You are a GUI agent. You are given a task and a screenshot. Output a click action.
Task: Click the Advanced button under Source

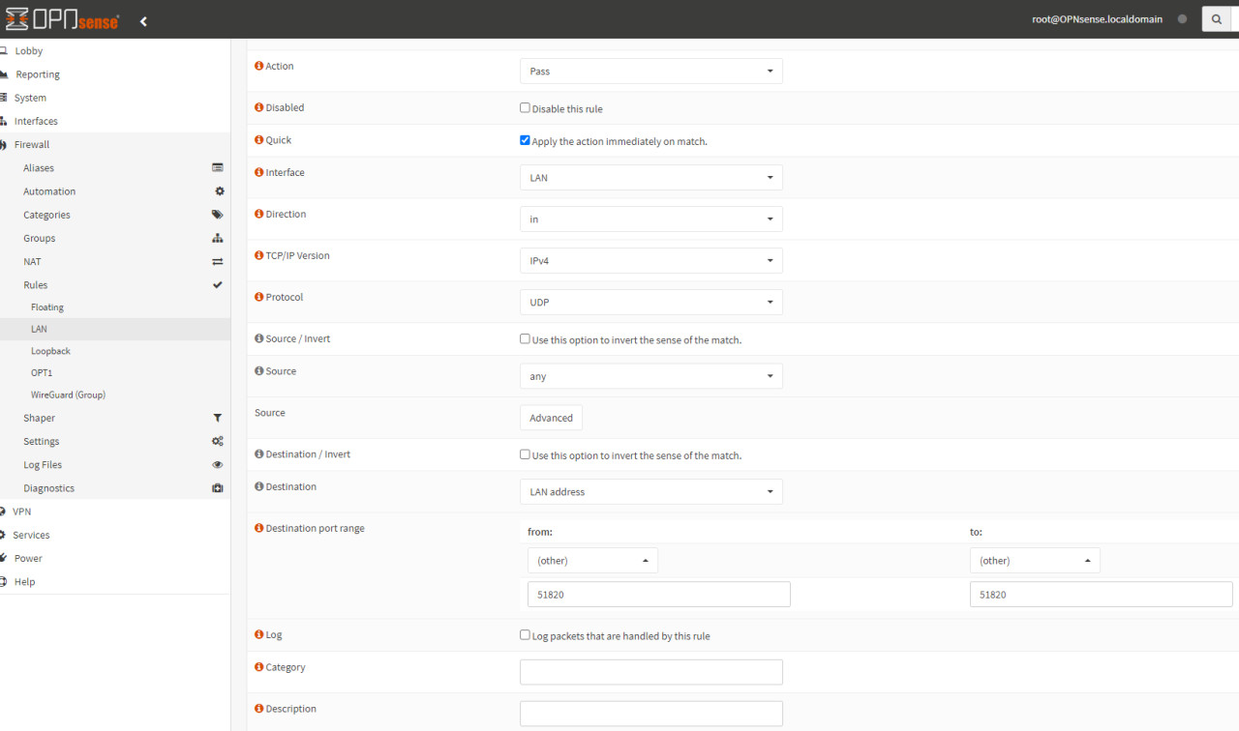tap(551, 418)
